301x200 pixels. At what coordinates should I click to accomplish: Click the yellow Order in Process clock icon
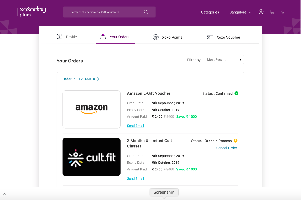pos(236,141)
